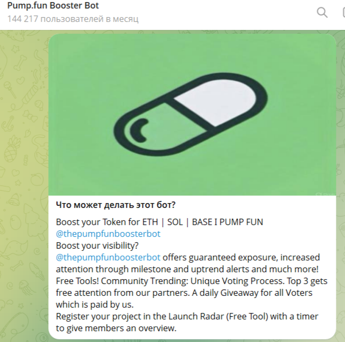This screenshot has width=345, height=342.
Task: Open the first @thepumpfunboosterbot mention link
Action: click(x=108, y=234)
